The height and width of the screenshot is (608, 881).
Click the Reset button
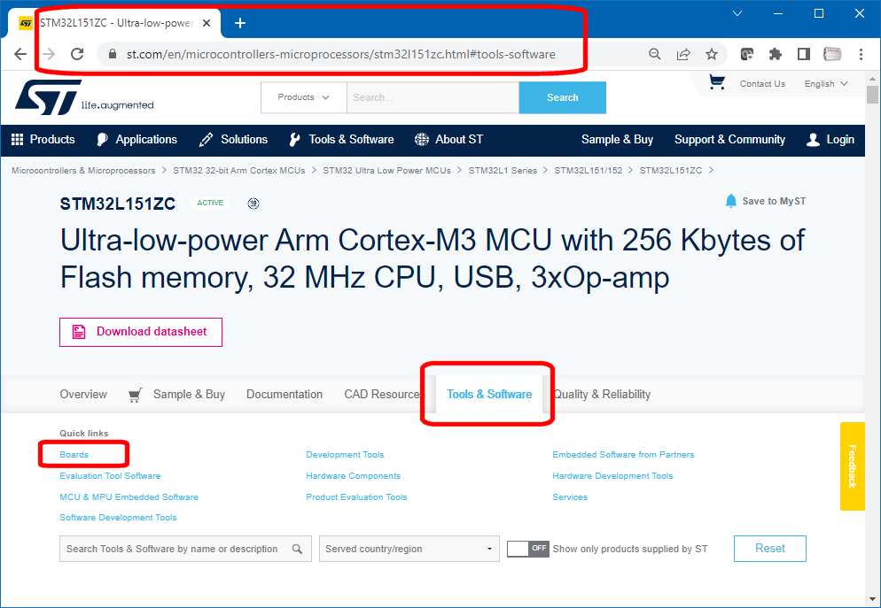(x=769, y=549)
